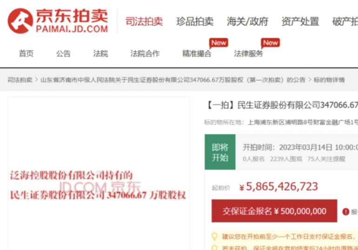Open the 公告 menu item
358x250 pixels.
tap(63, 53)
